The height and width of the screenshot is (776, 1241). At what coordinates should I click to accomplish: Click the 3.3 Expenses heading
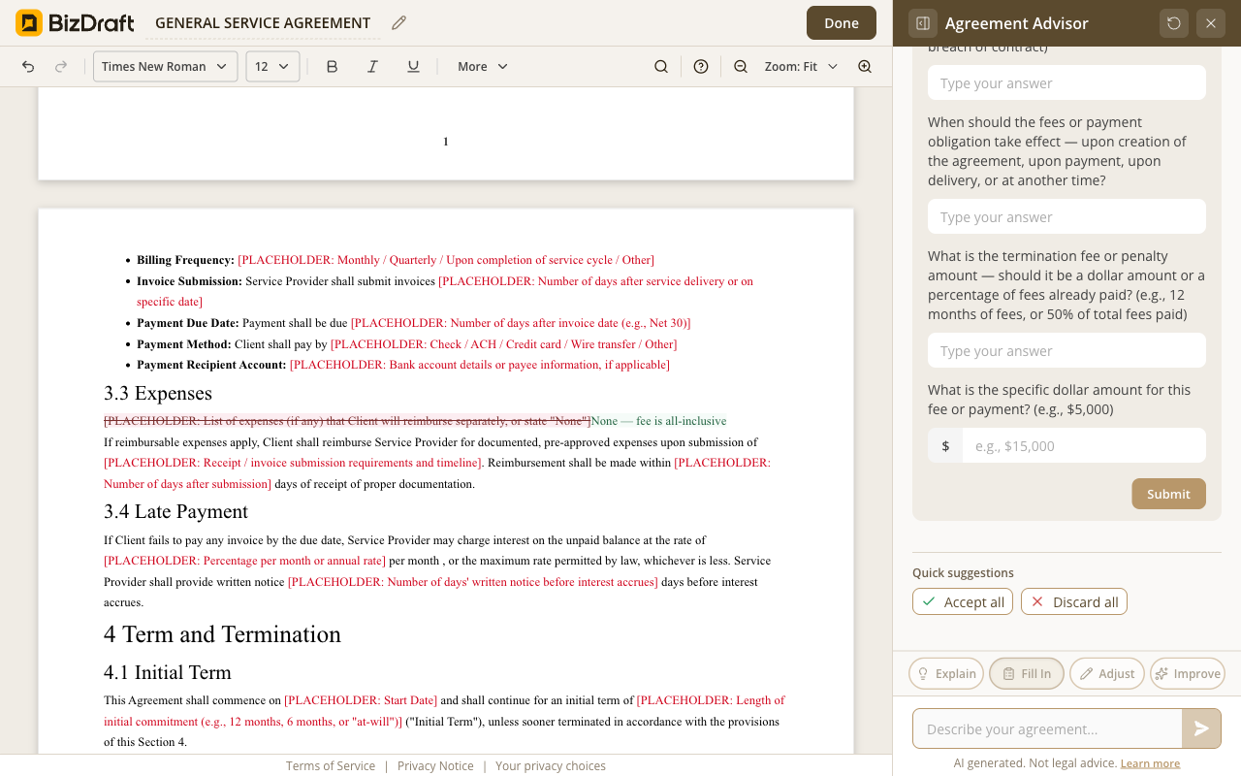tap(158, 393)
